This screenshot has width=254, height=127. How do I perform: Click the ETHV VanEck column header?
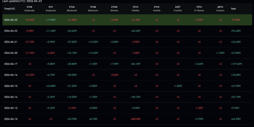click(x=157, y=9)
